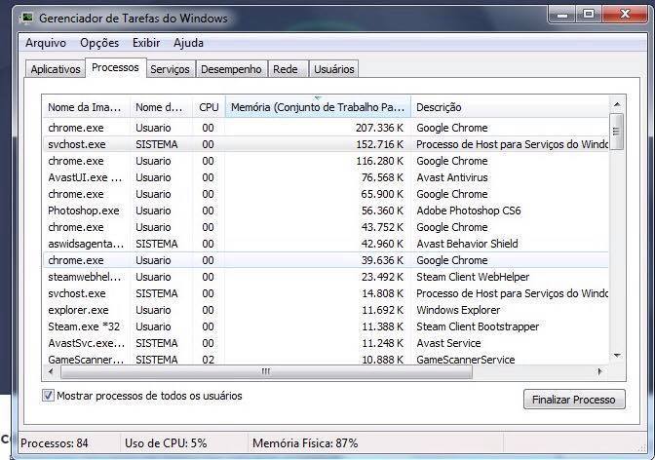Image resolution: width=655 pixels, height=460 pixels.
Task: Click the Memória Física: 87% status
Action: pos(305,443)
